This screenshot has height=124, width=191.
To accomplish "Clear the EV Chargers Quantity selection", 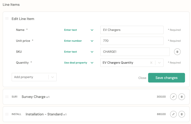I will pyautogui.click(x=151, y=63).
